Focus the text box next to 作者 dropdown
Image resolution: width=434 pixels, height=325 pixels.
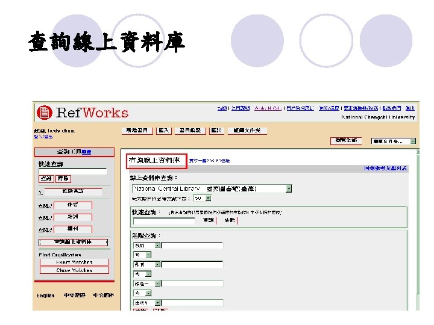(192, 264)
